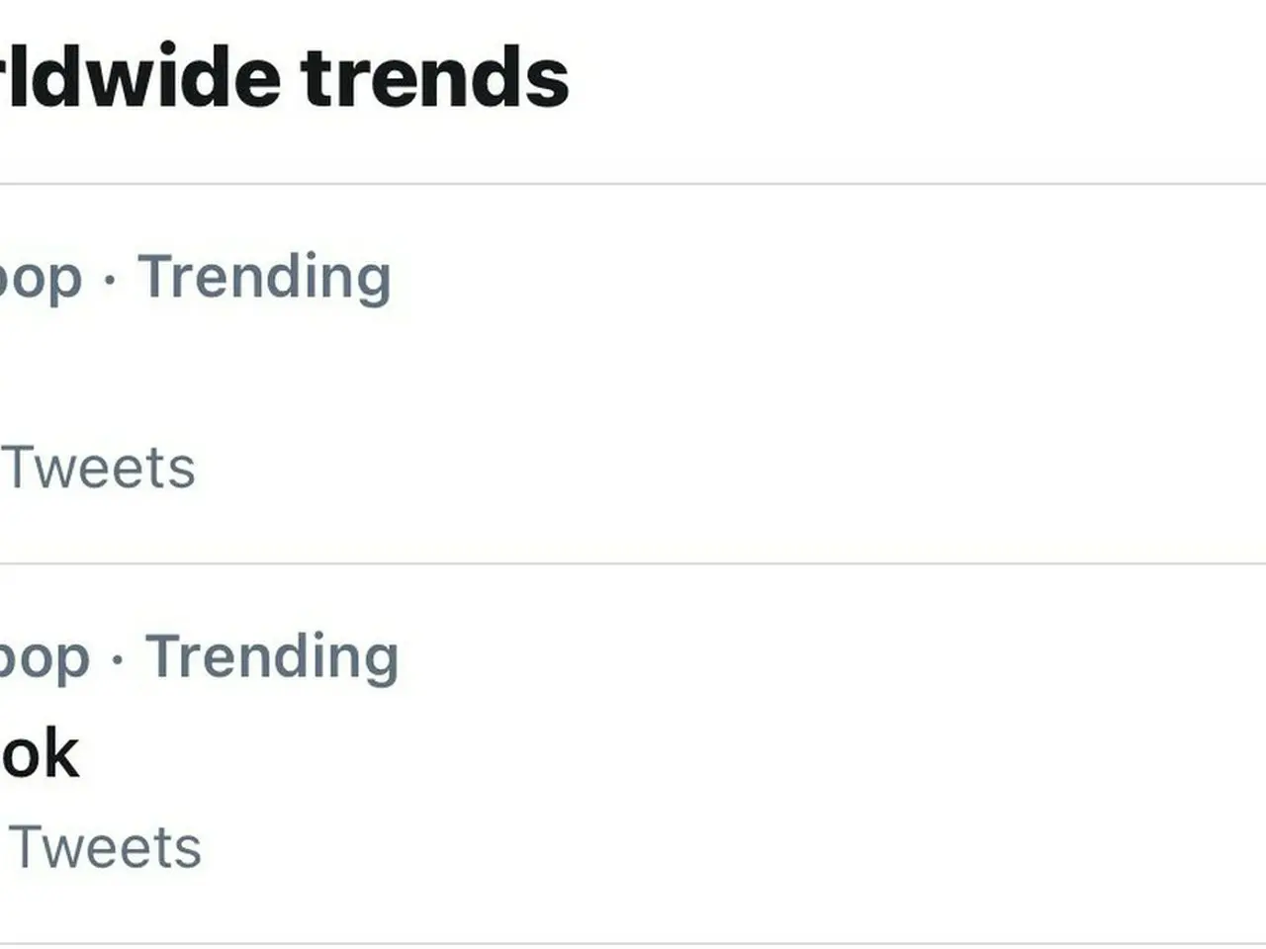Click the word 'Trending' in the second row

272,656
